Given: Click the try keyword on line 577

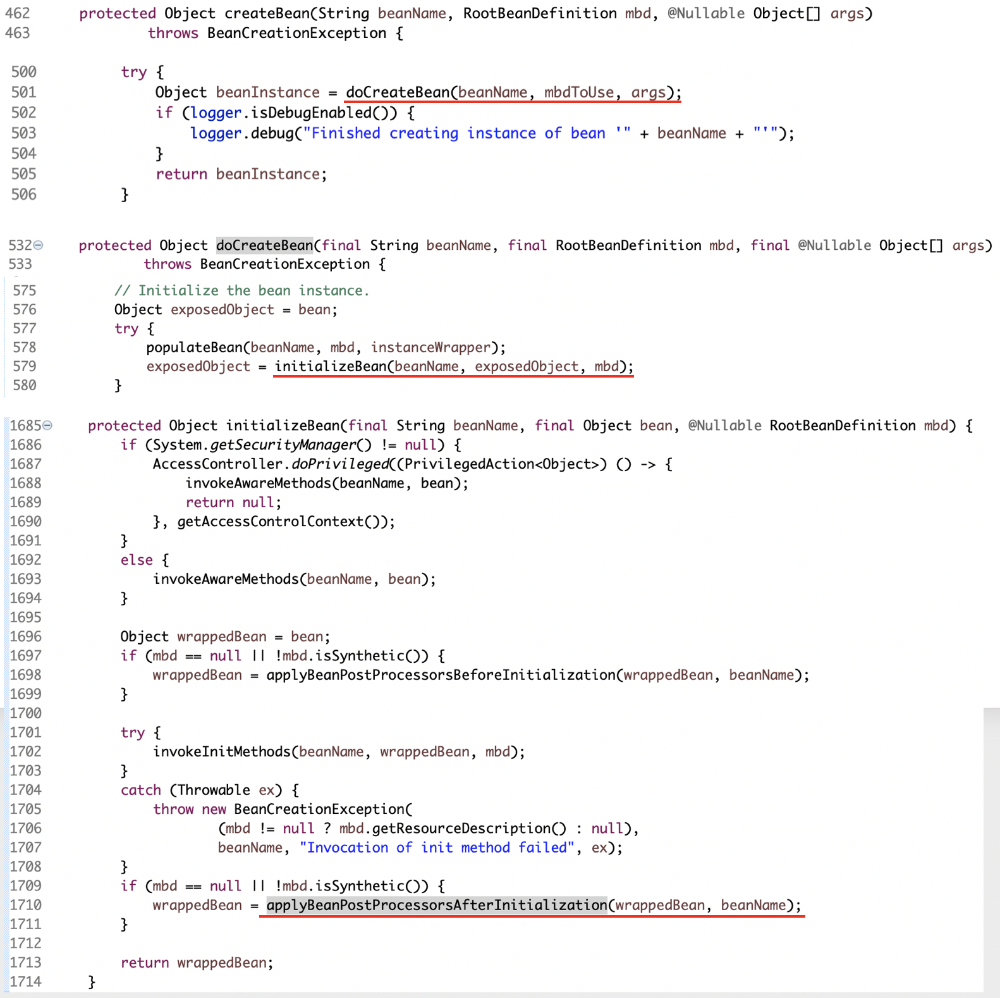Looking at the screenshot, I should tap(126, 329).
